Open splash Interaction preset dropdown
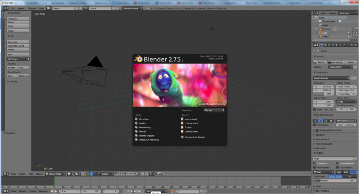The width and height of the screenshot is (359, 194). (x=214, y=110)
